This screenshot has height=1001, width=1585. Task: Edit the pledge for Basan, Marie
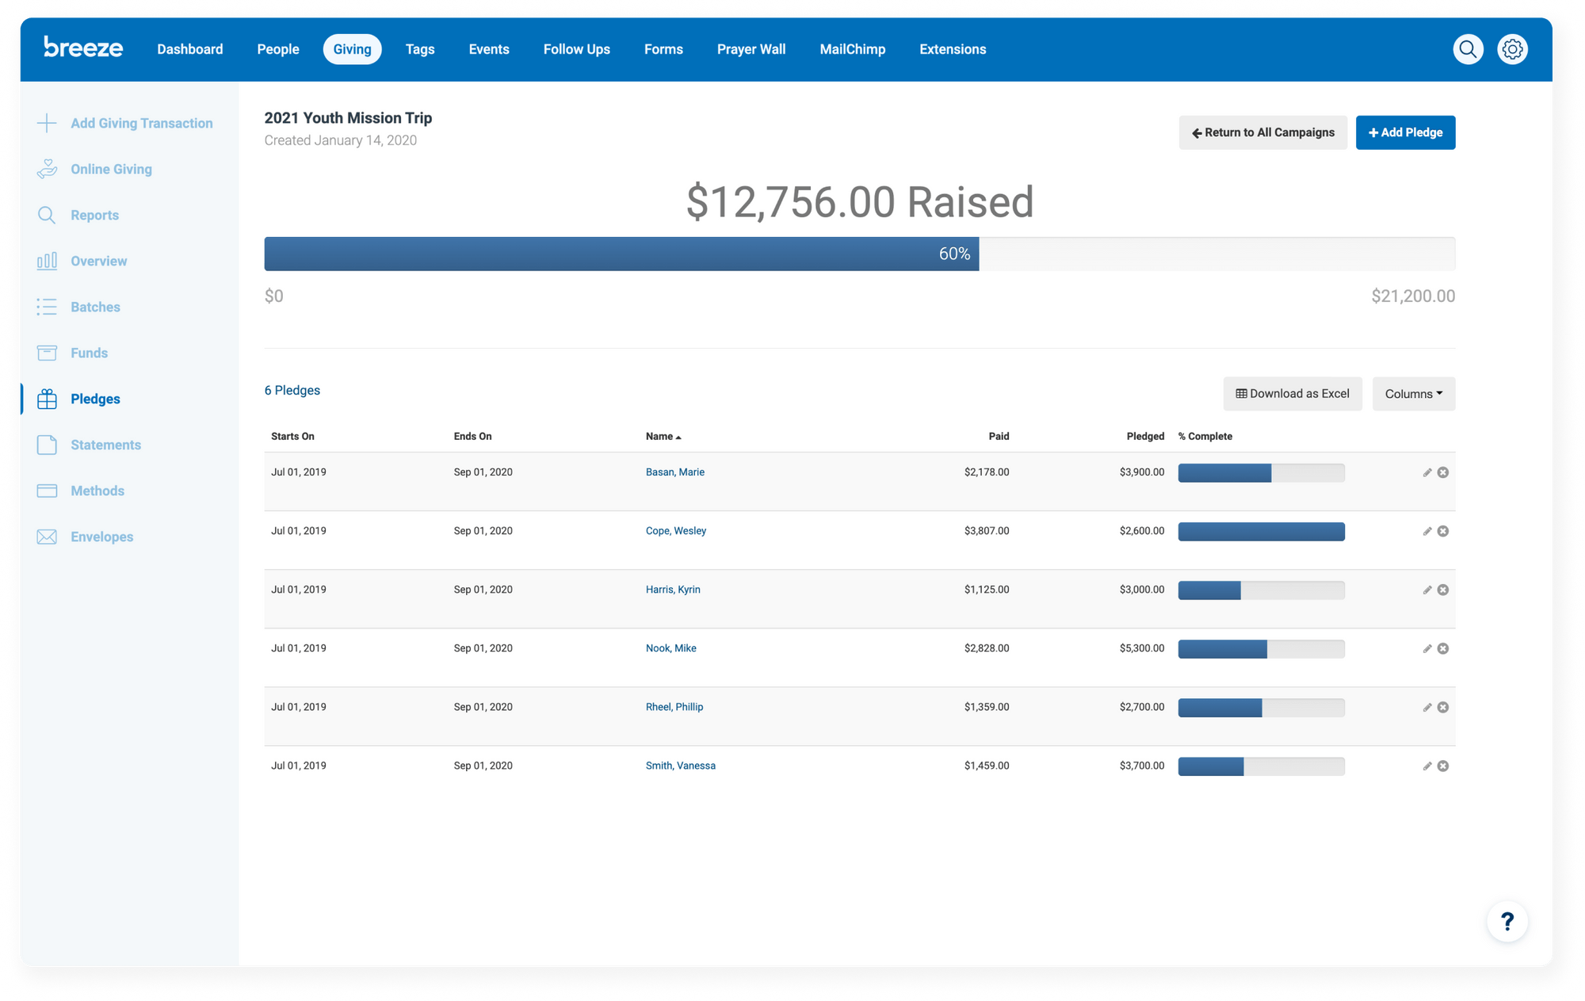tap(1426, 472)
